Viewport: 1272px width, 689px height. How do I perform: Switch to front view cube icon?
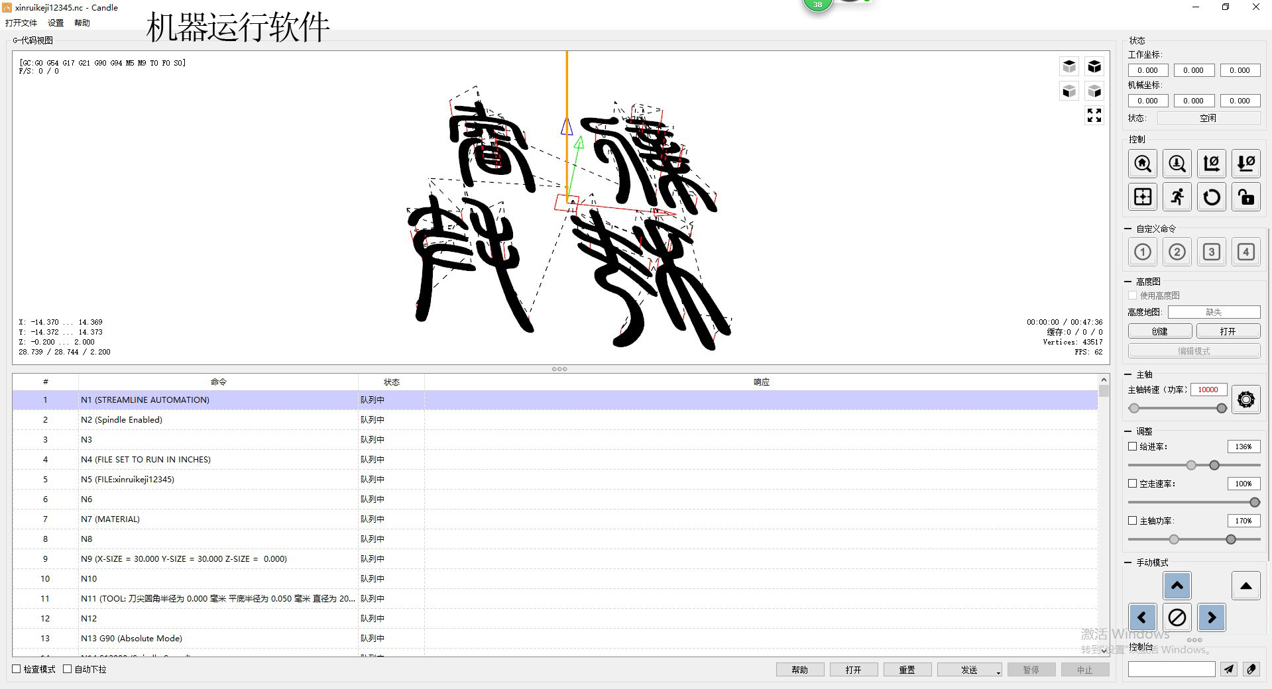coord(1069,91)
